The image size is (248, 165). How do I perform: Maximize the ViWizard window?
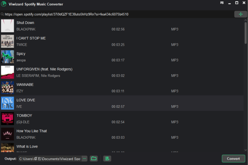point(237,3)
